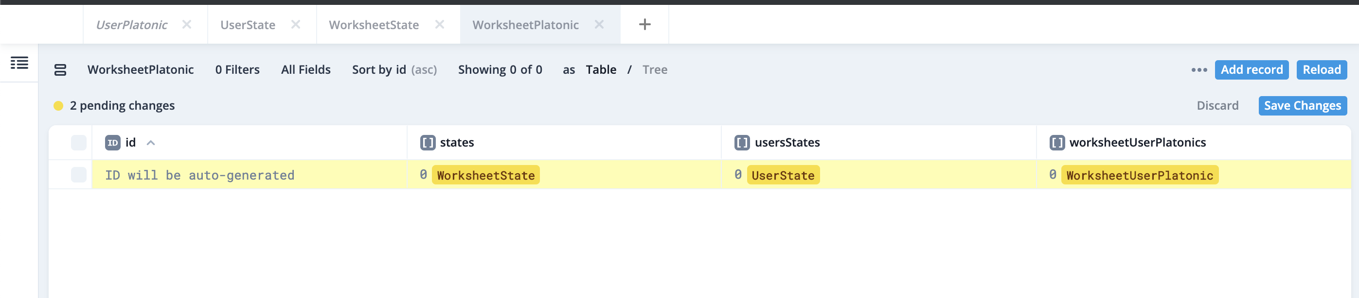Image resolution: width=1359 pixels, height=298 pixels.
Task: Click the UserState relation tag
Action: 783,175
